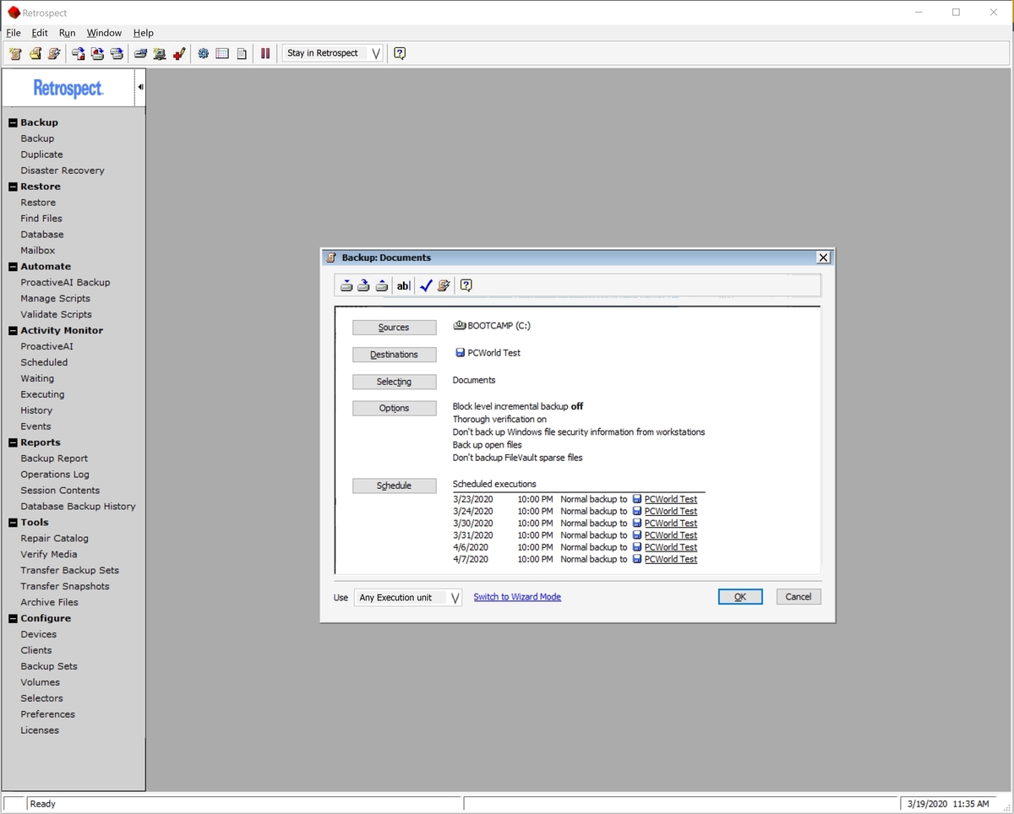This screenshot has width=1014, height=814.
Task: Click the help question mark in Backup dialog toolbar
Action: (466, 285)
